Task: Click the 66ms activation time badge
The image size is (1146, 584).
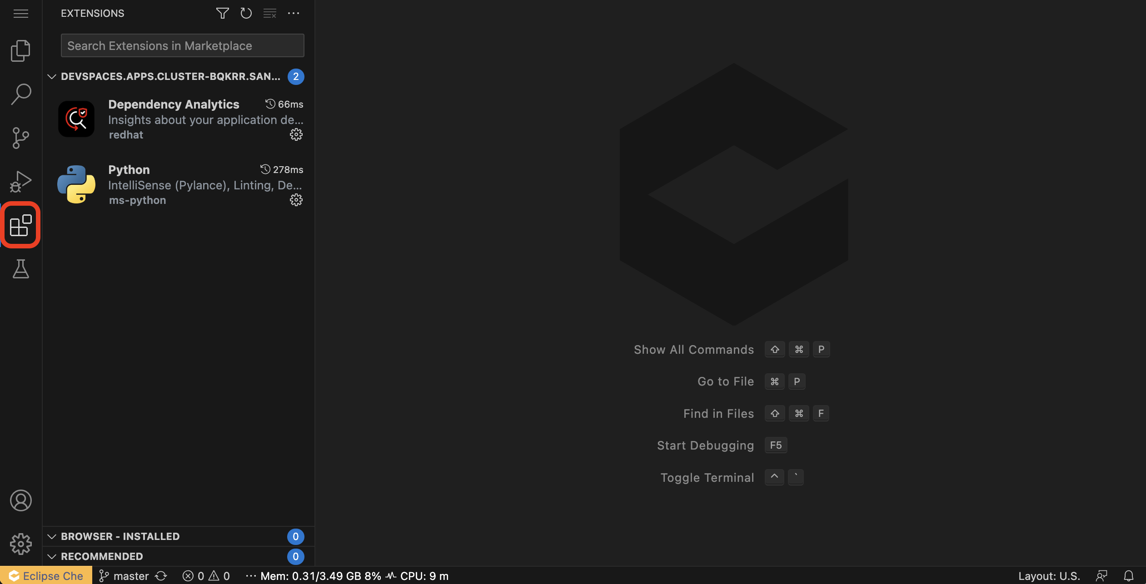Action: tap(284, 104)
